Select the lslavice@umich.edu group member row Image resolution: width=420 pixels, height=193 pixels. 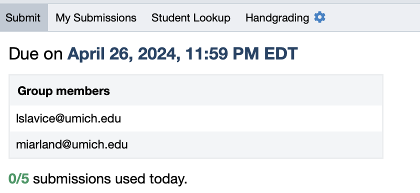coord(196,118)
